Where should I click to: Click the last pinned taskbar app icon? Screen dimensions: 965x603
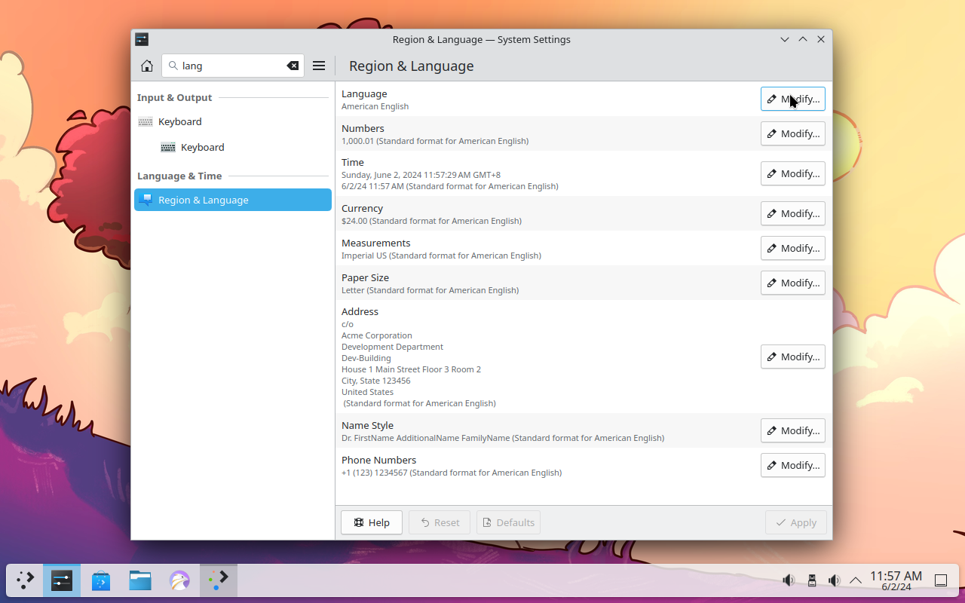(x=219, y=580)
